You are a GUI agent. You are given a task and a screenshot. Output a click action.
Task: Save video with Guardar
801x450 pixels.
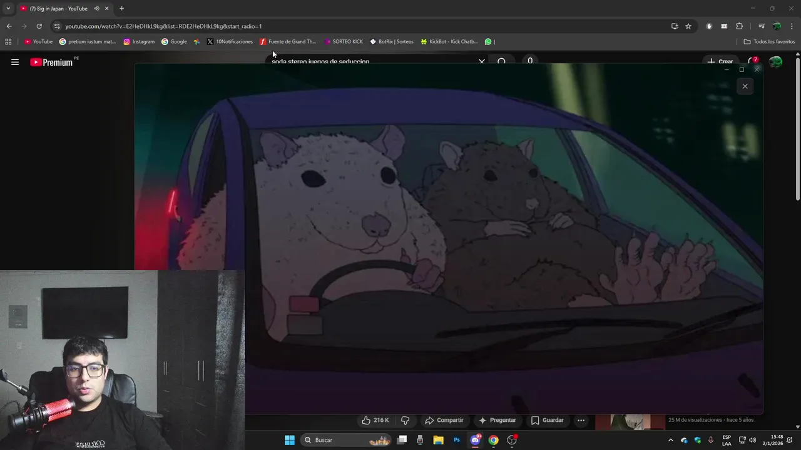(548, 420)
